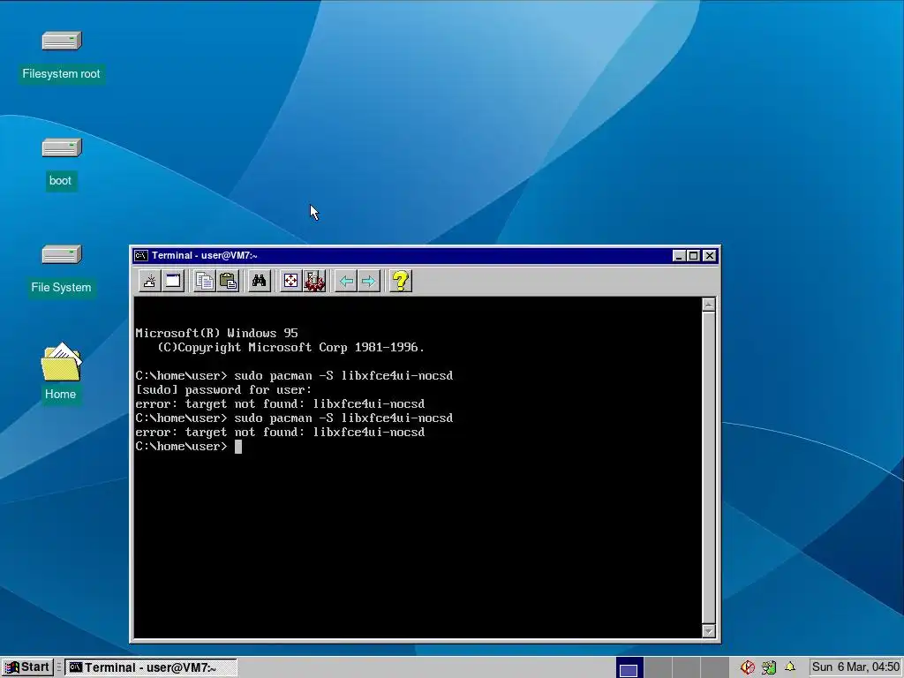Click the '(C)Copyright Microsoft Corp 1981-1996.' line
This screenshot has height=678, width=904.
click(290, 347)
